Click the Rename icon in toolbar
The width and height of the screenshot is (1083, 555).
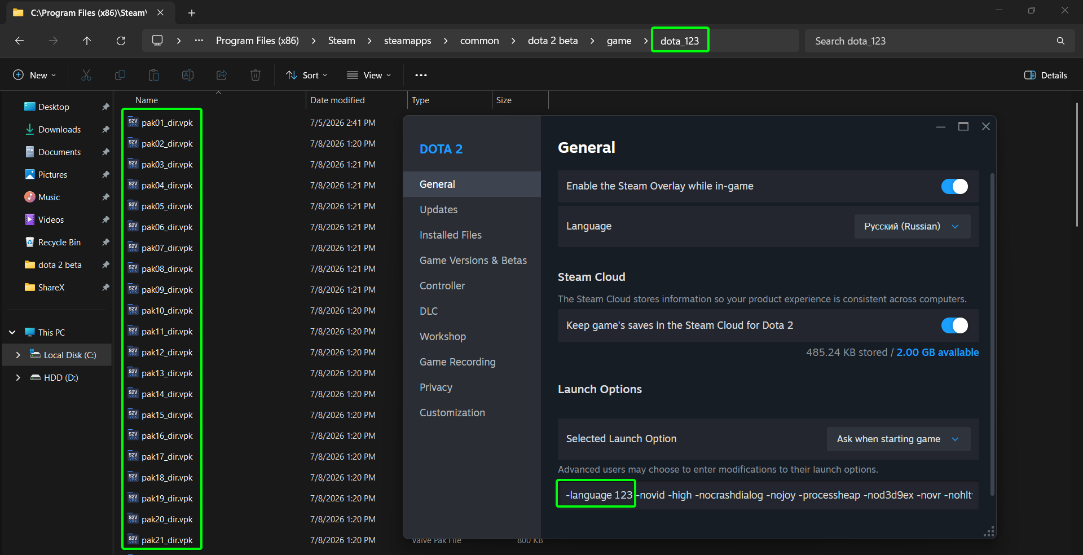188,75
